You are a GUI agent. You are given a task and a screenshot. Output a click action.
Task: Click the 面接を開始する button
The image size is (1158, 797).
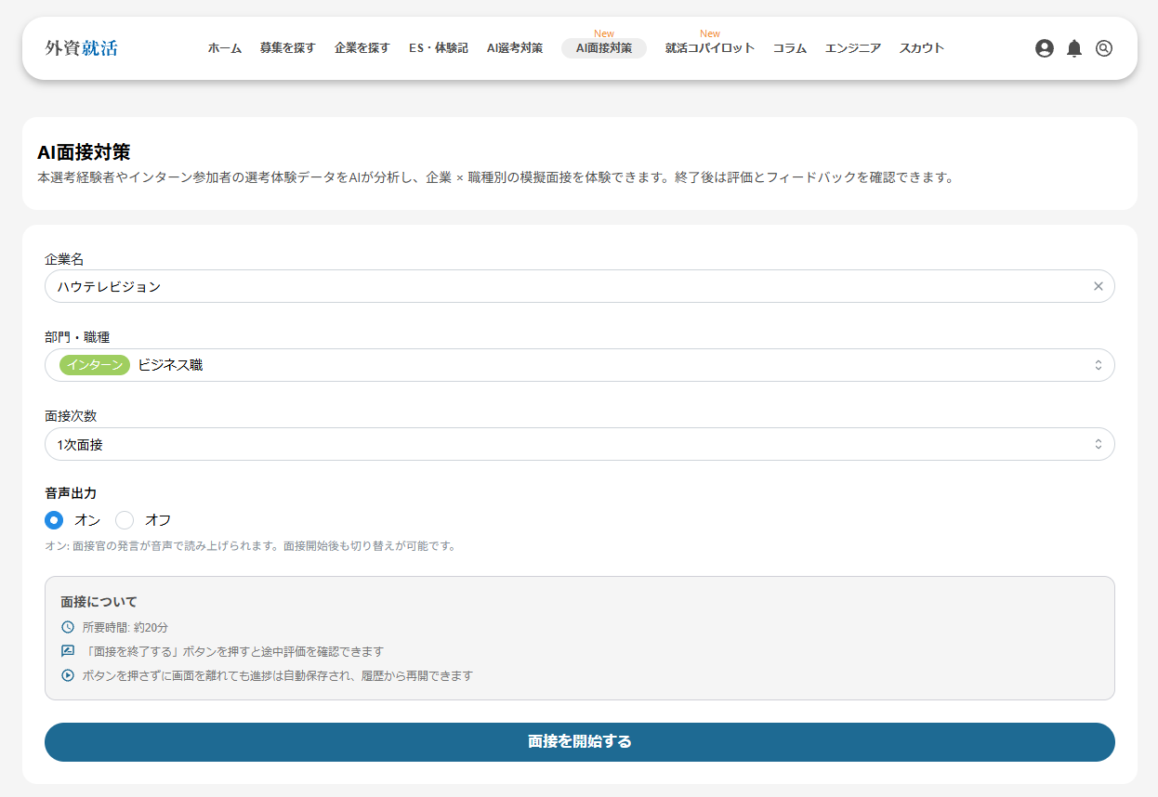point(580,742)
